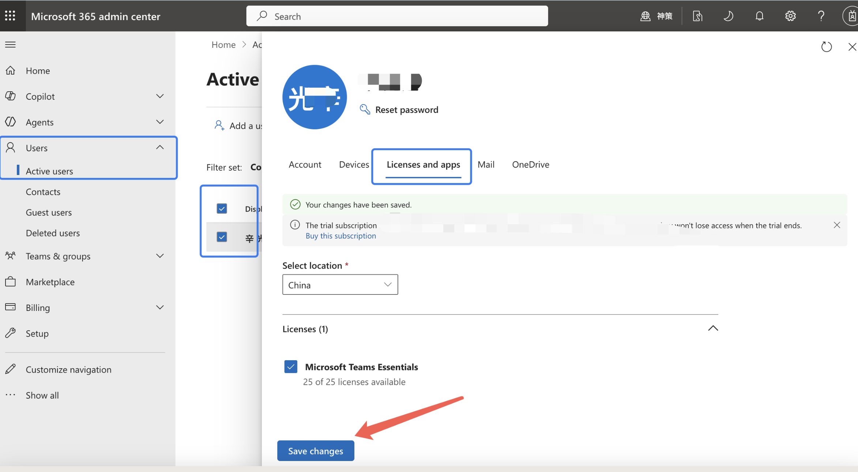
Task: Open the Licenses and apps tab
Action: (423, 165)
